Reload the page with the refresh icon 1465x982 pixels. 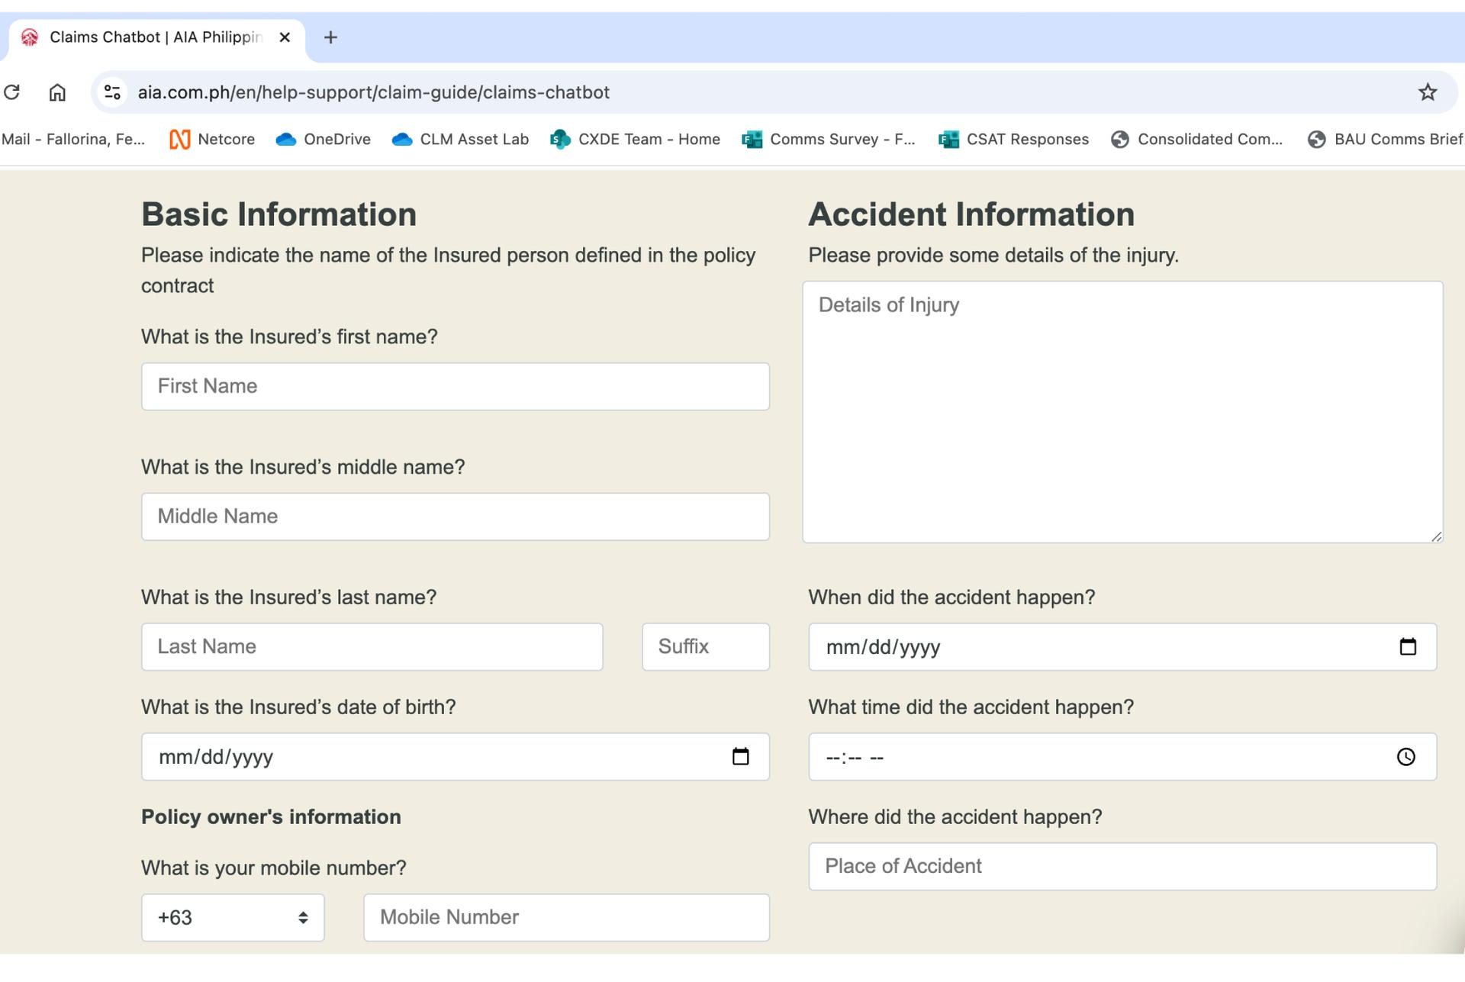pos(11,92)
